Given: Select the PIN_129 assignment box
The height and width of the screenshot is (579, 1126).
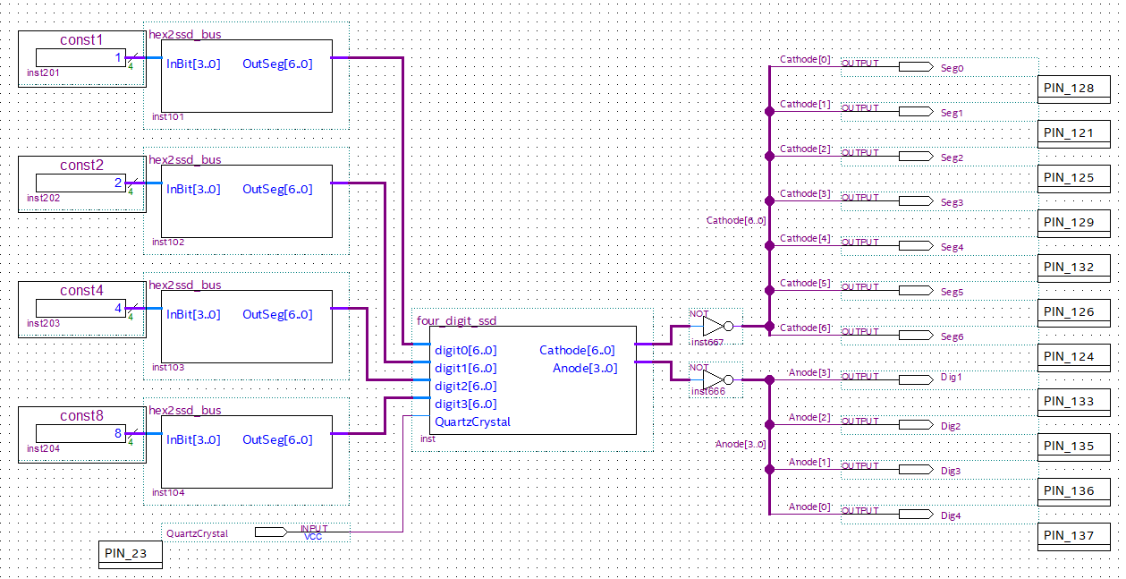Looking at the screenshot, I should pos(1074,223).
